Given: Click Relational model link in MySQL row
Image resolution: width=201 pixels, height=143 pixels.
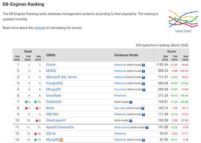Looking at the screenshot, I should coord(120,71).
